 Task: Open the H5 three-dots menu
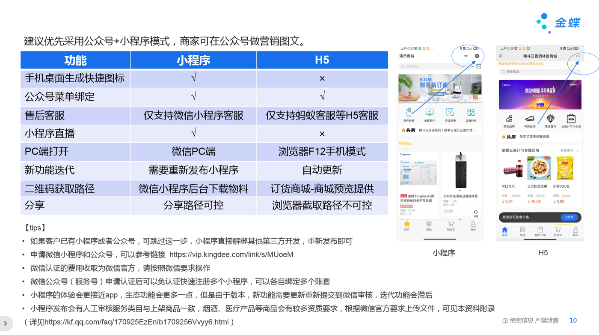click(578, 56)
